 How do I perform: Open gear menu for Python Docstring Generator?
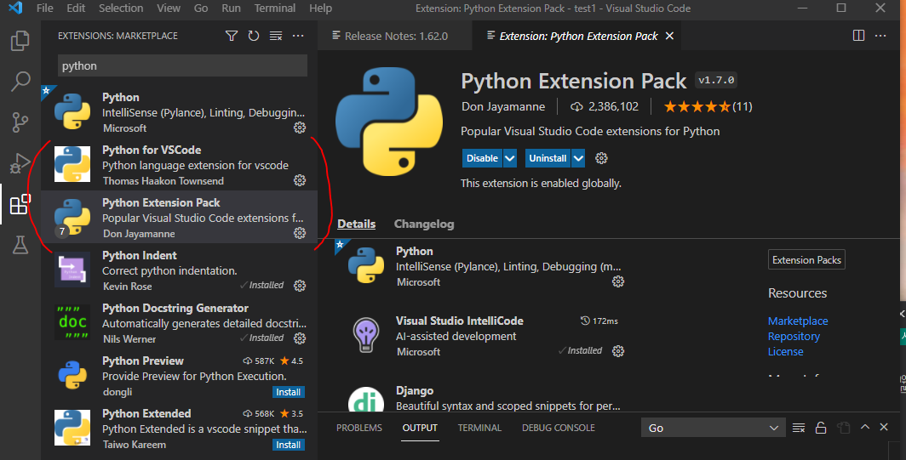[300, 338]
